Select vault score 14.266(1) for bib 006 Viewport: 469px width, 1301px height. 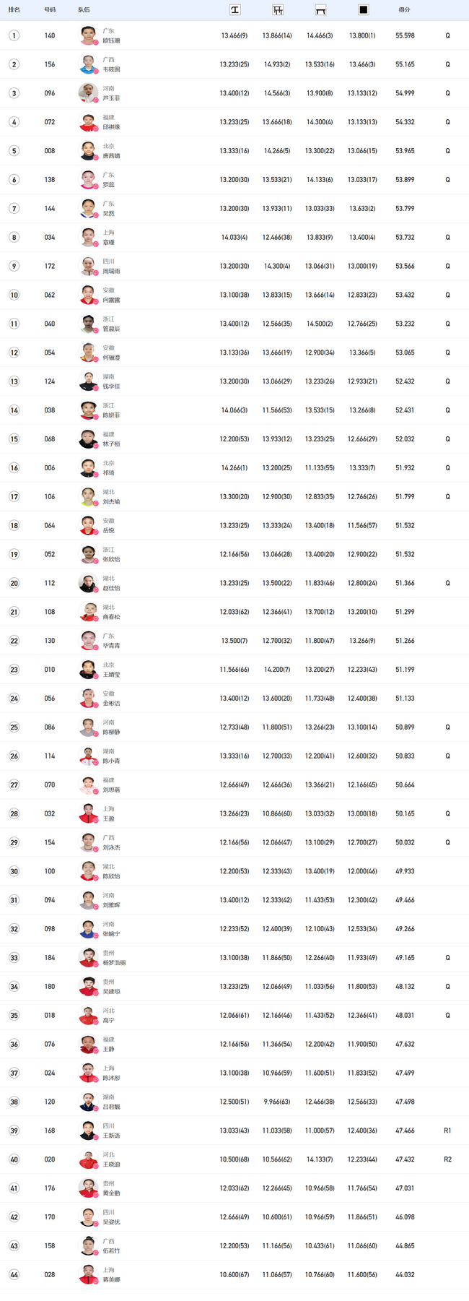click(234, 467)
